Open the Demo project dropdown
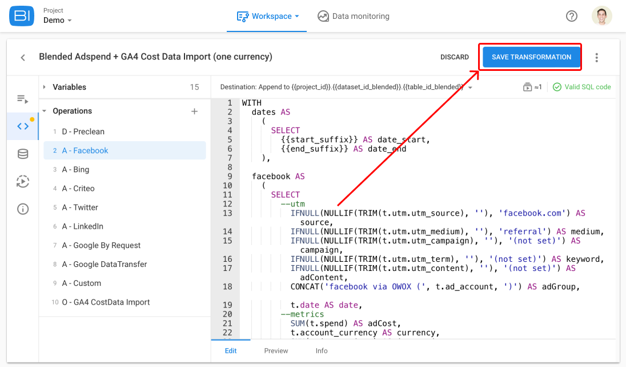This screenshot has height=367, width=626. pos(58,21)
